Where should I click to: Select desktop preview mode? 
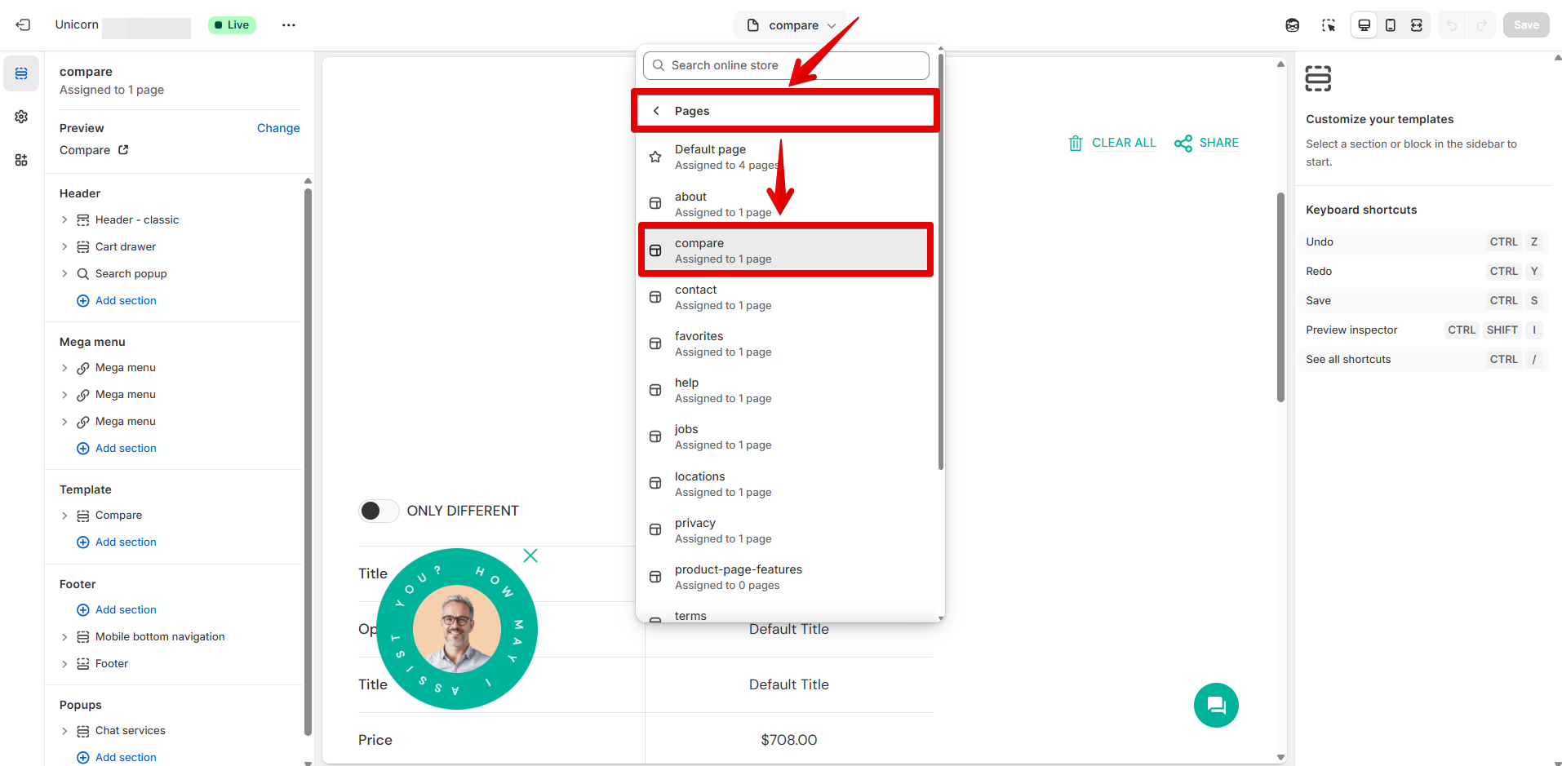pos(1364,25)
